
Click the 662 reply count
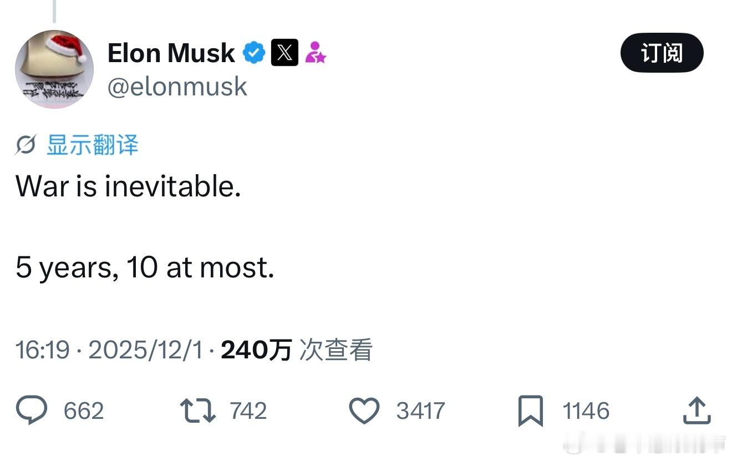(x=84, y=411)
